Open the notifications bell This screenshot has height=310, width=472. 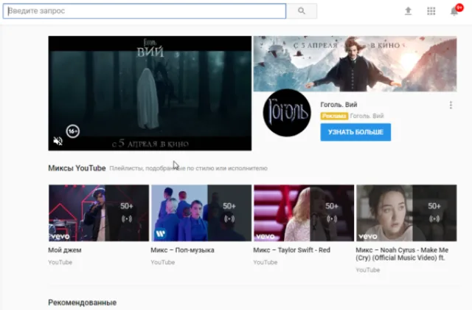[x=454, y=11]
